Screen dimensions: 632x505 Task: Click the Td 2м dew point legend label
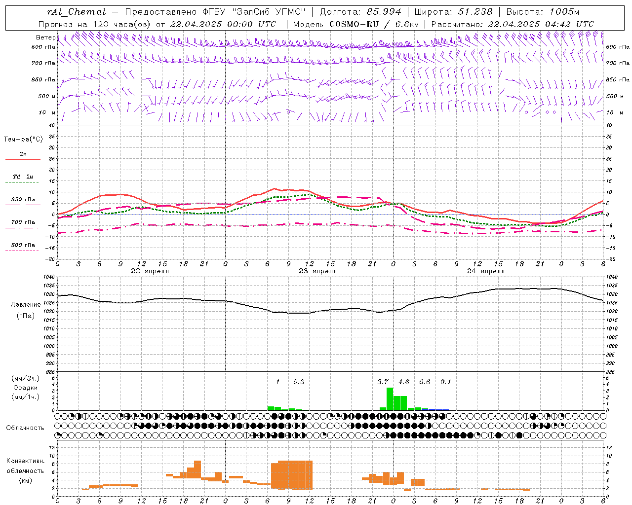tap(23, 177)
